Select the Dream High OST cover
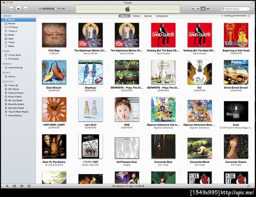 tap(90, 146)
